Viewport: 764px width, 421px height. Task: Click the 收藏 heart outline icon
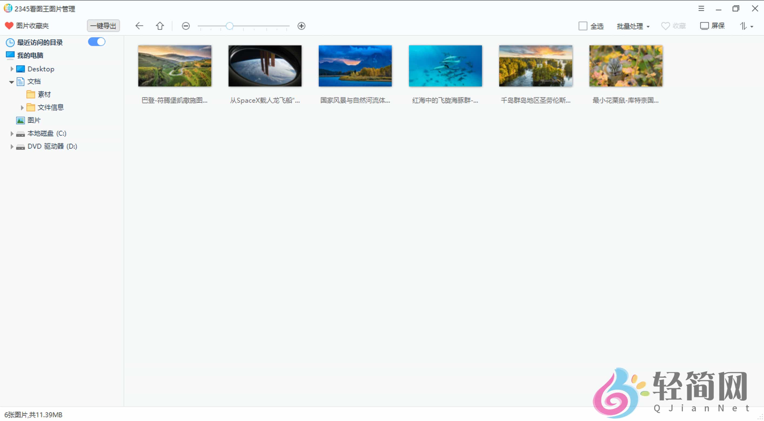tap(665, 26)
